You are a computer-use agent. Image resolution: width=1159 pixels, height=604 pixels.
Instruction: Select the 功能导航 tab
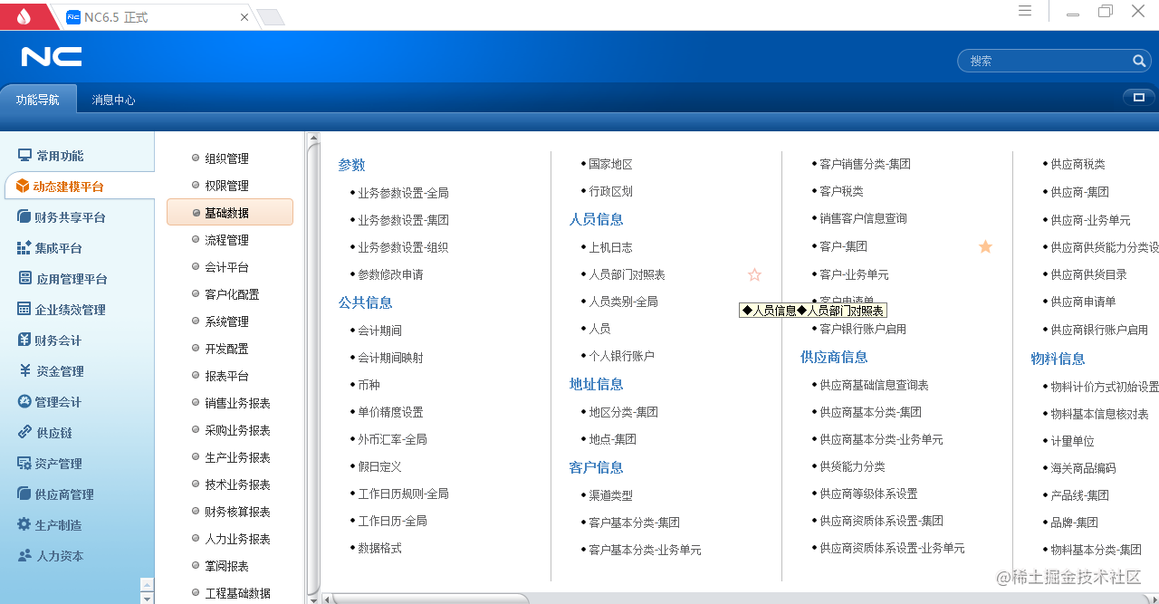[38, 100]
